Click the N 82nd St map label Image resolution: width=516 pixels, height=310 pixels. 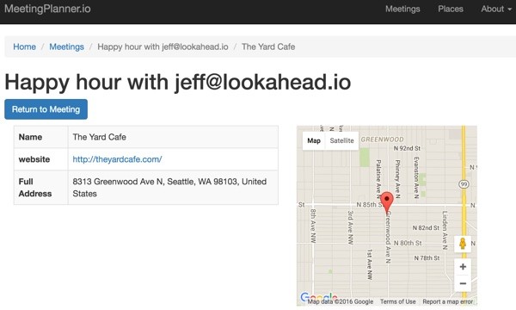point(426,228)
